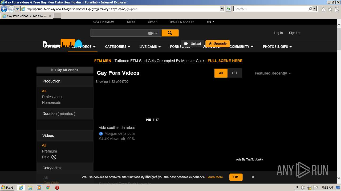Dismiss the cookie banner with the X
This screenshot has height=191, width=341.
253,177
